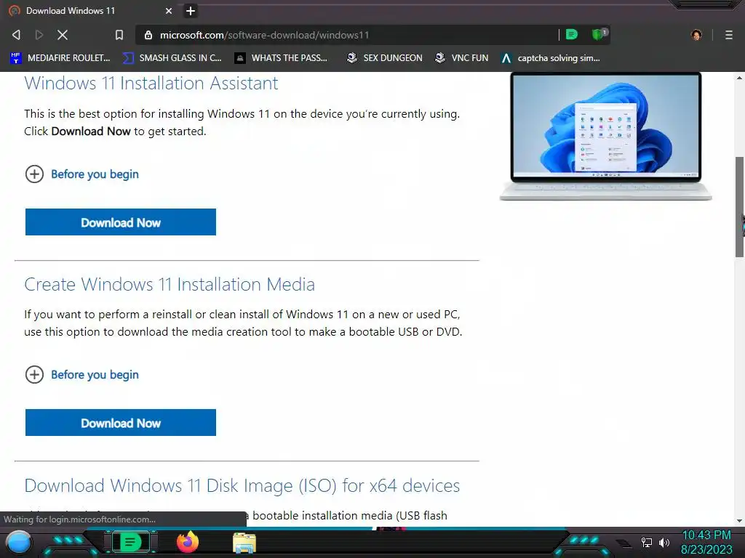Click the taskbar clock showing 10:43 PM
The height and width of the screenshot is (558, 745).
pos(706,535)
